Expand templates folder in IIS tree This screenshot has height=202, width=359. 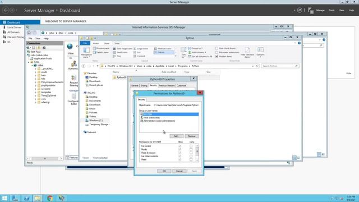point(35,92)
